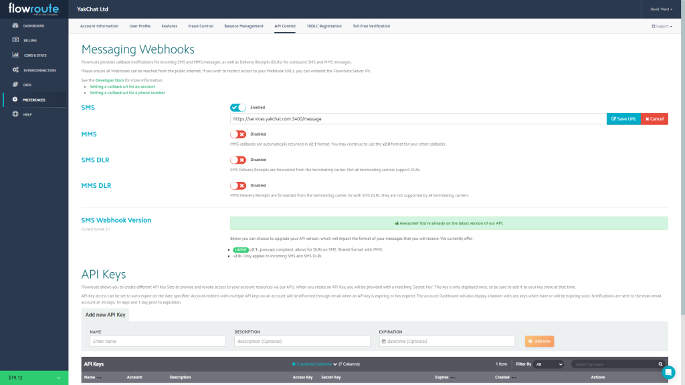Open the Fraud Control tab
This screenshot has width=685, height=385.
point(201,26)
